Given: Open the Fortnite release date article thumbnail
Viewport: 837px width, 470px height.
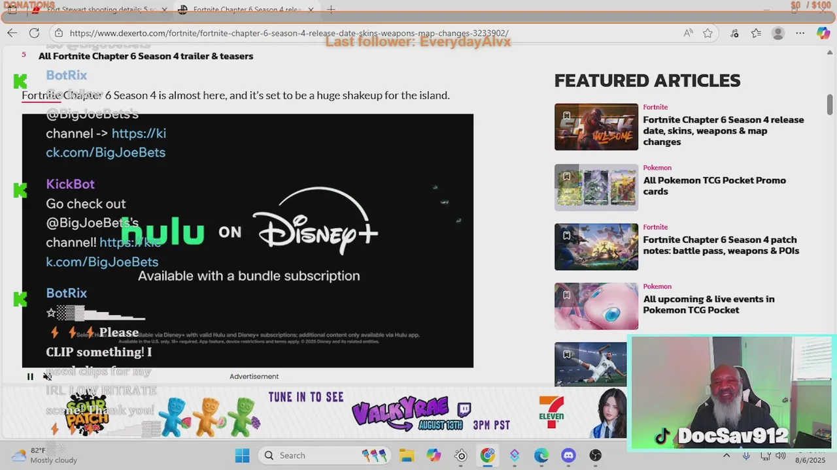Looking at the screenshot, I should coord(596,127).
